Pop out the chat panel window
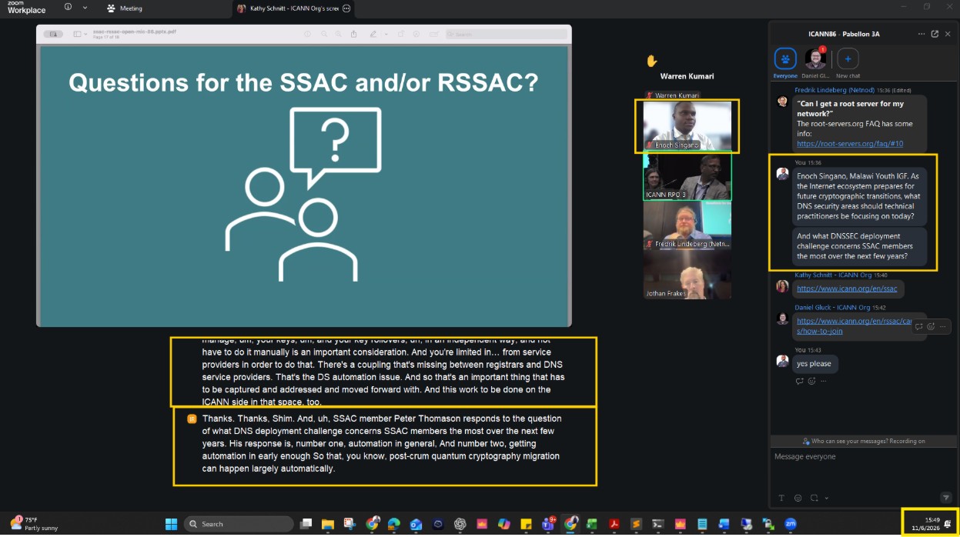The height and width of the screenshot is (537, 960). coord(935,34)
